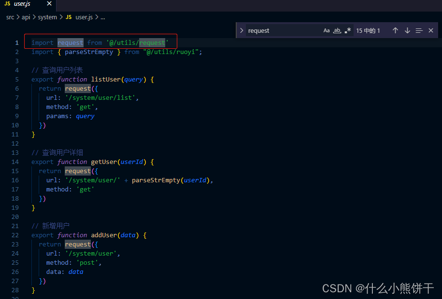Click line number 14 in gutter
The height and width of the screenshot is (299, 442).
[x=15, y=162]
